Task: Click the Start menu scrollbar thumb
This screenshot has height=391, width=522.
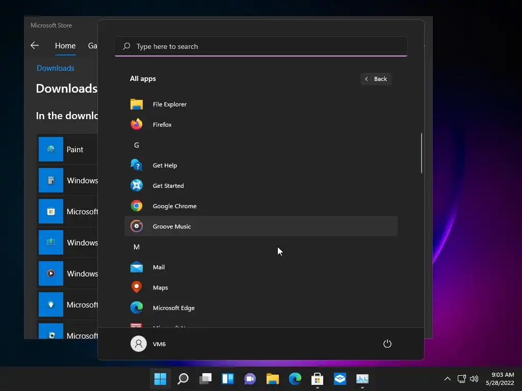Action: tap(422, 153)
